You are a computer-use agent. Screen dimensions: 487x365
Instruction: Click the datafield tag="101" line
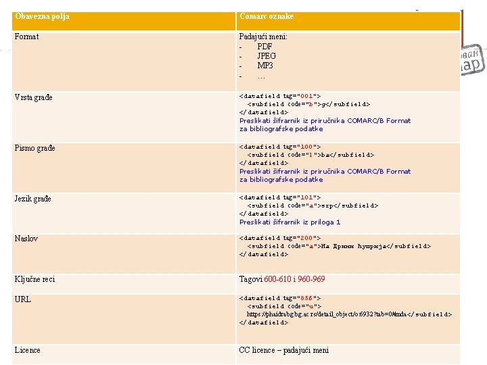point(280,197)
